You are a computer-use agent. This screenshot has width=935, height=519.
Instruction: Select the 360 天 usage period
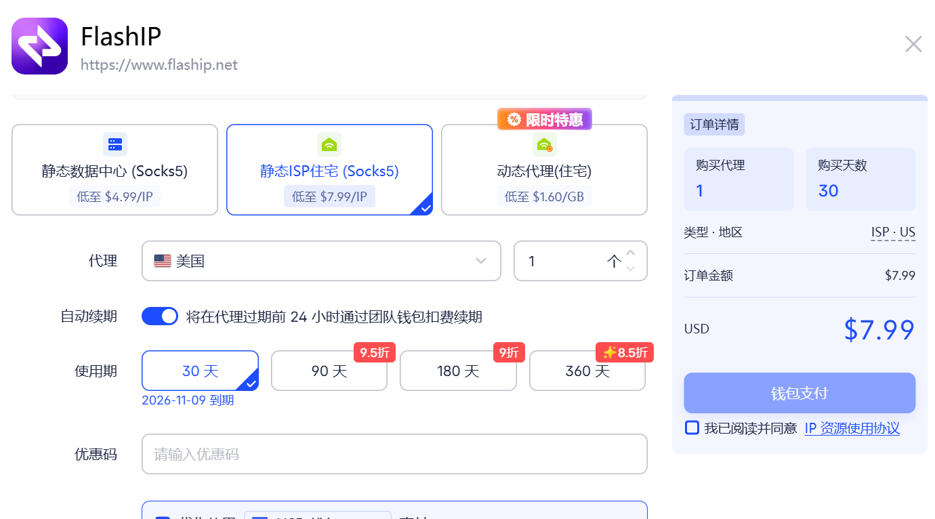(587, 371)
